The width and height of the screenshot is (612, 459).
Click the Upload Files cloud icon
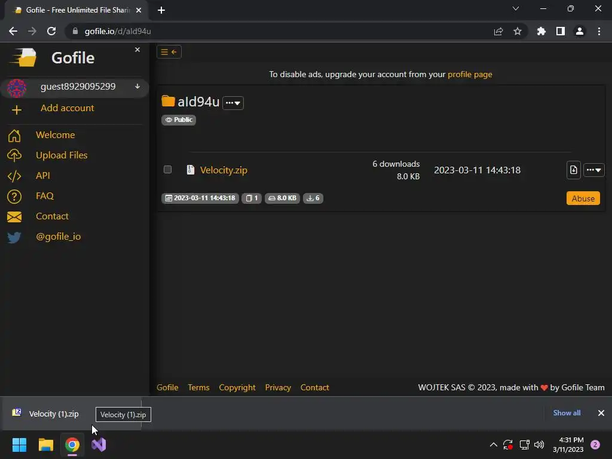pyautogui.click(x=14, y=155)
